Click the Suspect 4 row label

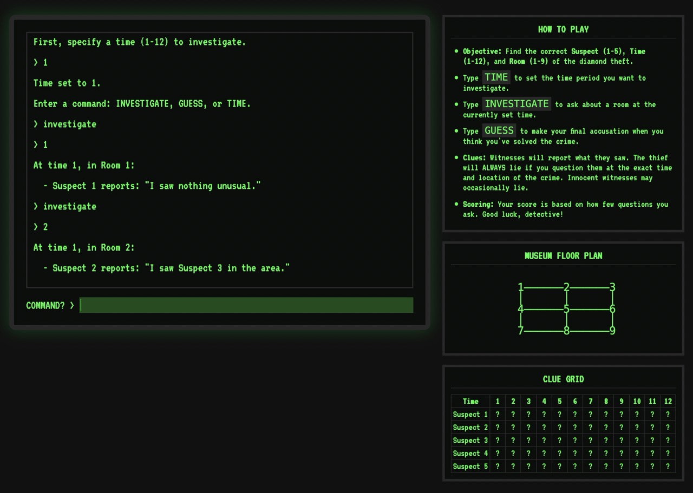470,453
